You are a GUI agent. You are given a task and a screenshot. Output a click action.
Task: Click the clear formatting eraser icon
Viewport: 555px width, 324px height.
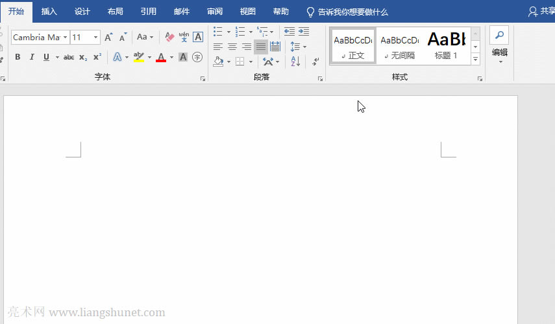click(170, 37)
